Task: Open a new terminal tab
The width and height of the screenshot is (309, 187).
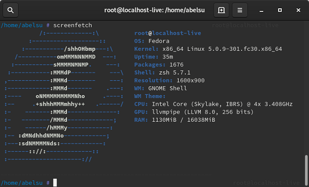Action: [x=221, y=10]
